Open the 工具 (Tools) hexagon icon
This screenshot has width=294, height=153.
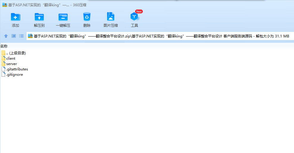pos(135,17)
